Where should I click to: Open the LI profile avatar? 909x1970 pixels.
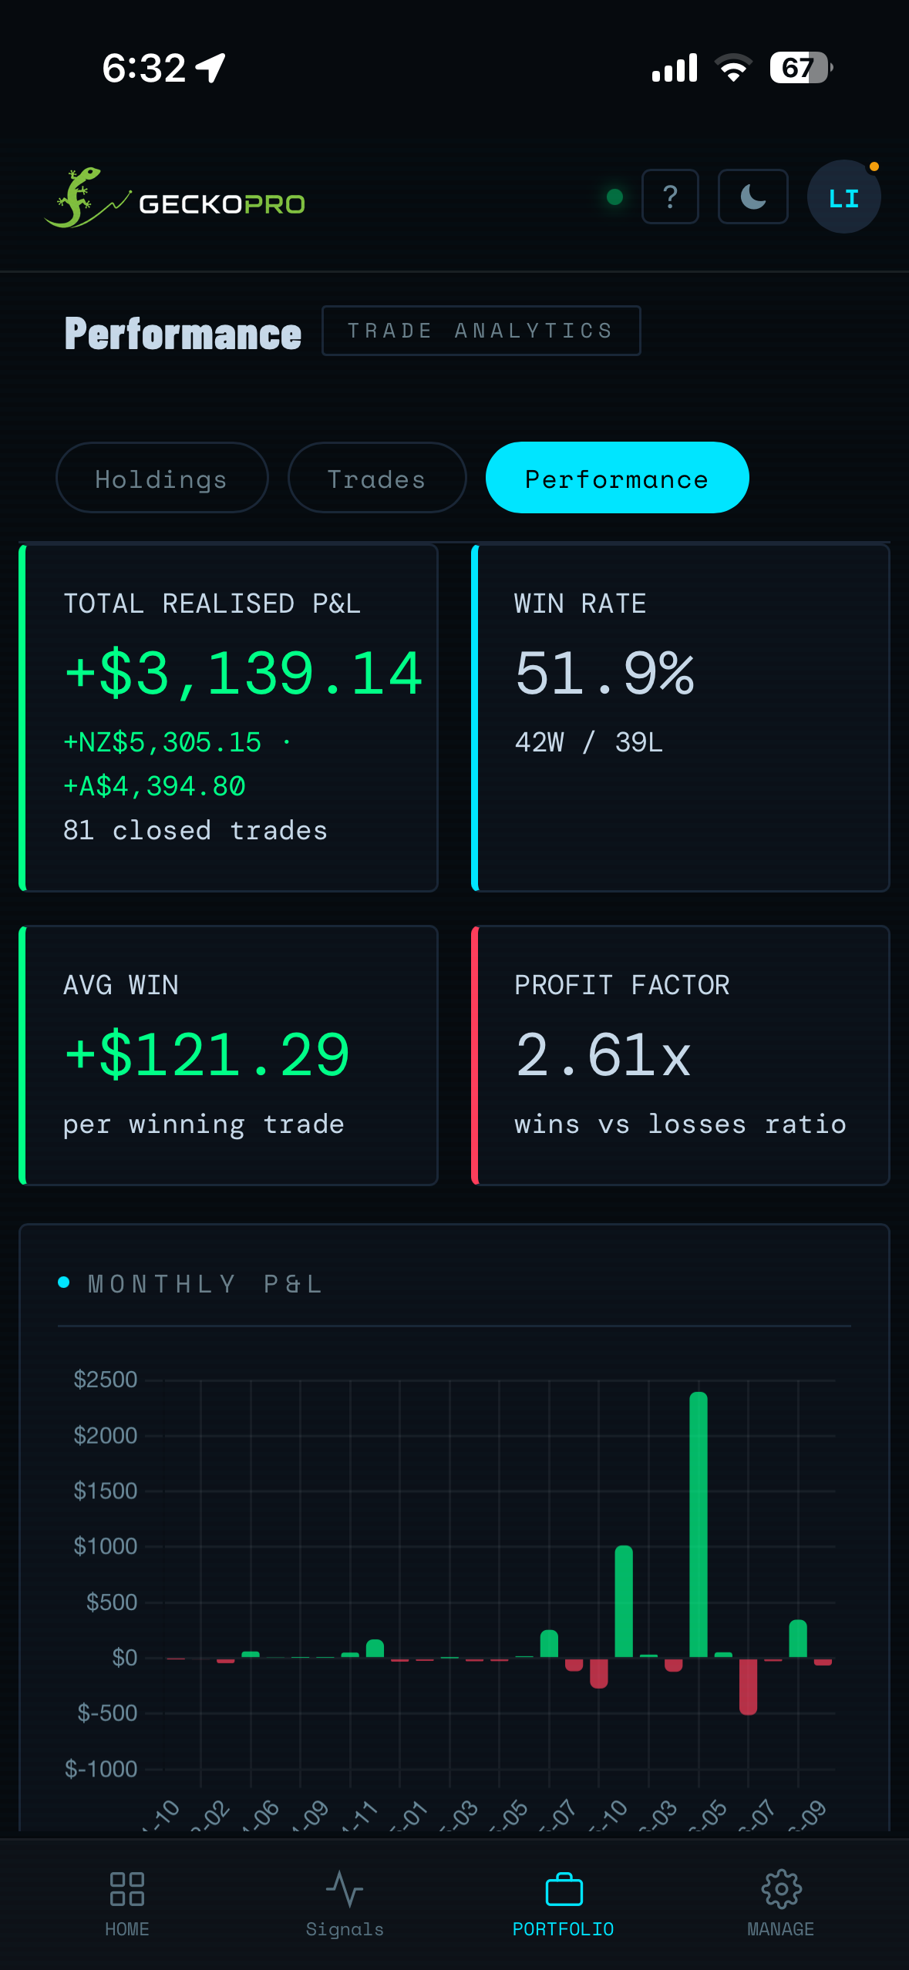tap(843, 197)
